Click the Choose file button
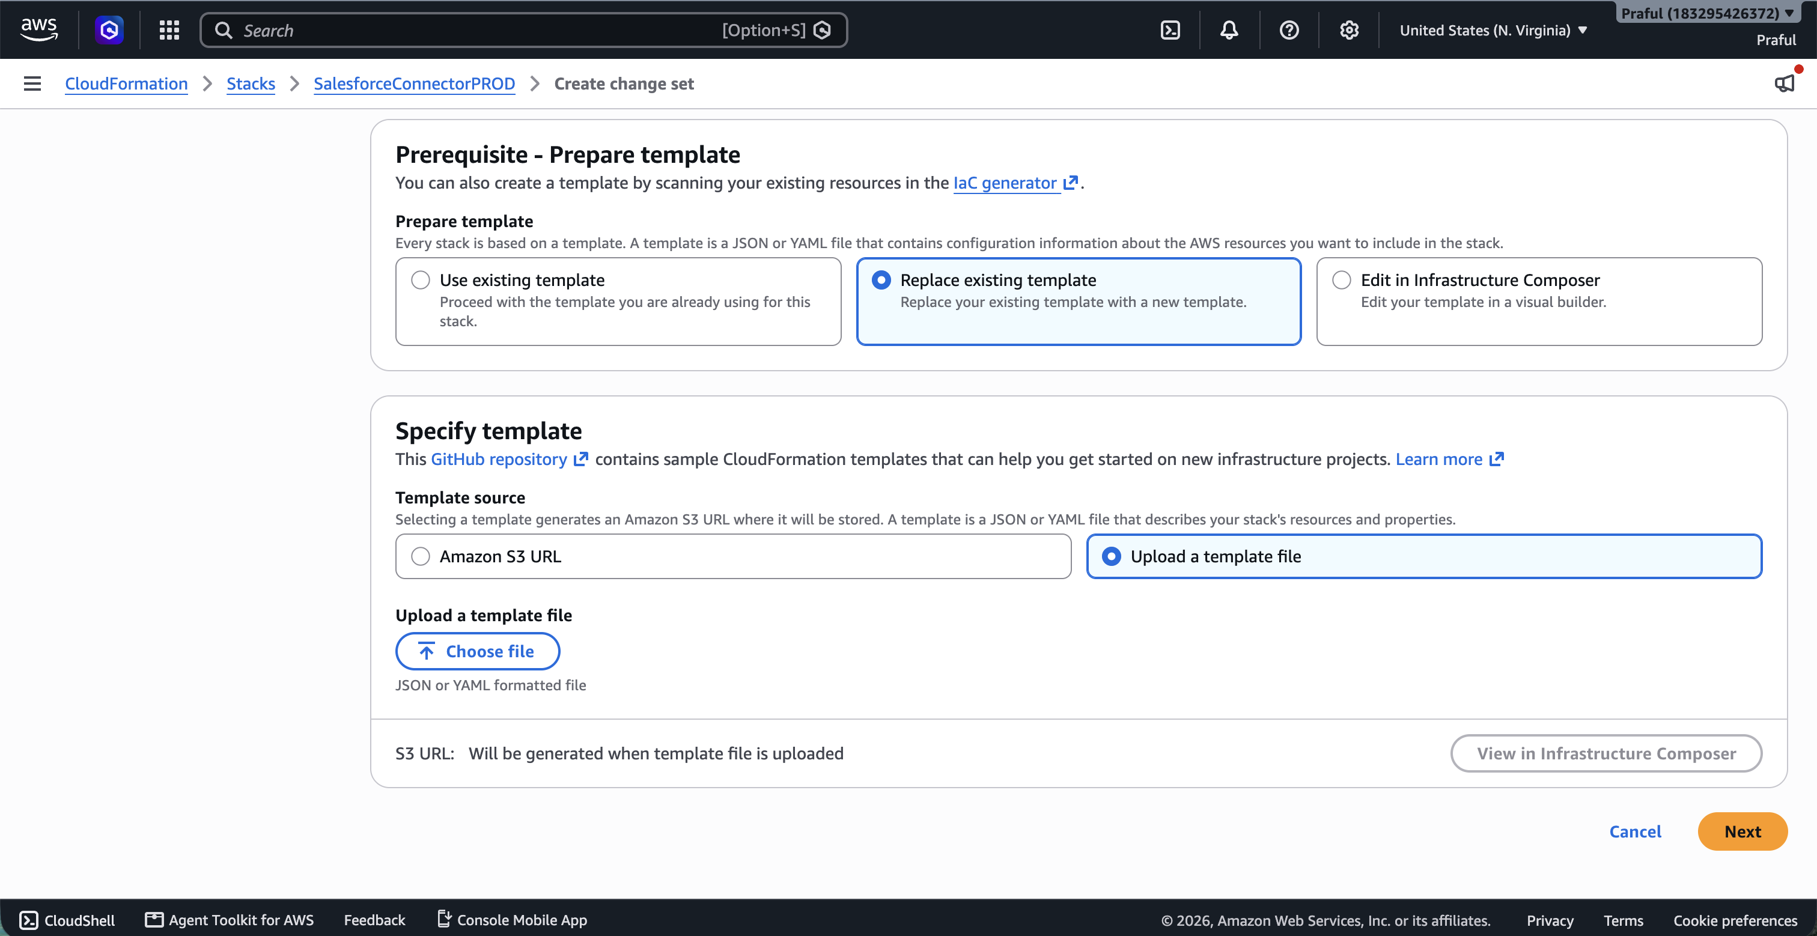Image resolution: width=1817 pixels, height=936 pixels. coord(478,651)
